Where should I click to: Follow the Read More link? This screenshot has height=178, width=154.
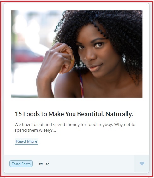pyautogui.click(x=27, y=141)
